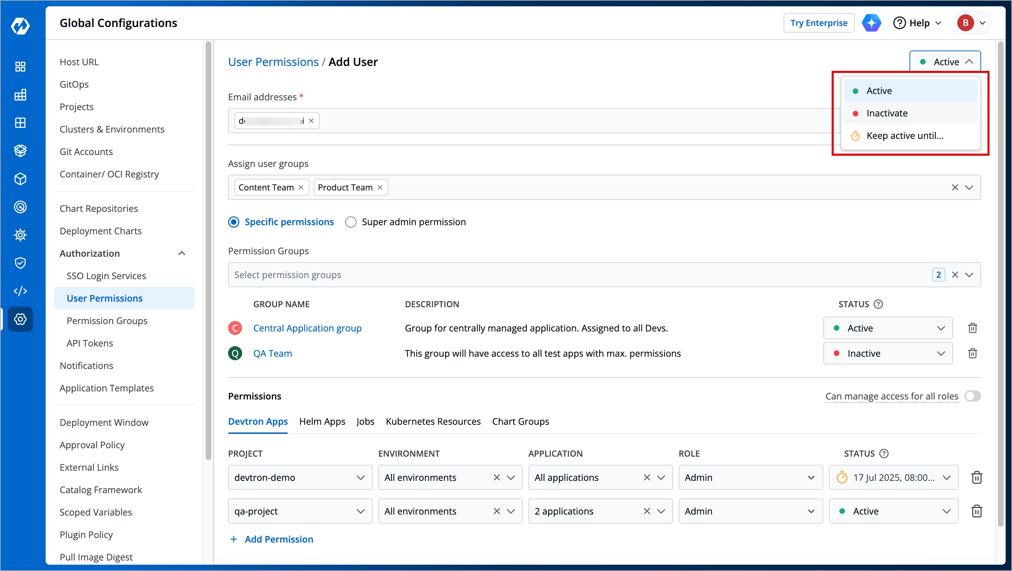Expand the Select permission groups dropdown
This screenshot has width=1012, height=571.
969,275
